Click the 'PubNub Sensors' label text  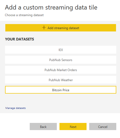click(61, 60)
